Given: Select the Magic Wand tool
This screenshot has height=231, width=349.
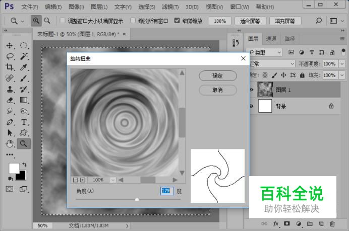Looking at the screenshot, I should pos(24,56).
